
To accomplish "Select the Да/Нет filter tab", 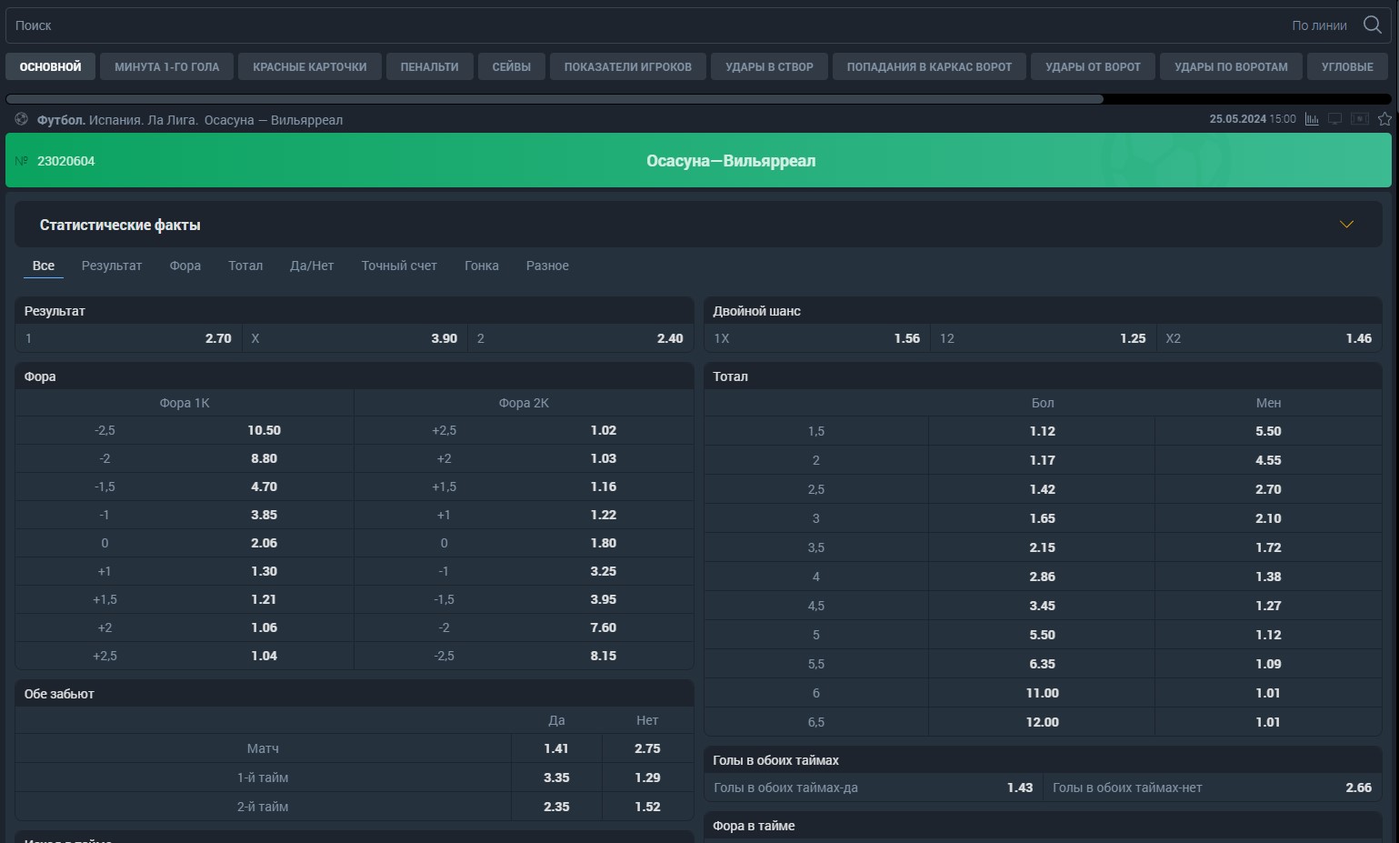I will point(312,266).
